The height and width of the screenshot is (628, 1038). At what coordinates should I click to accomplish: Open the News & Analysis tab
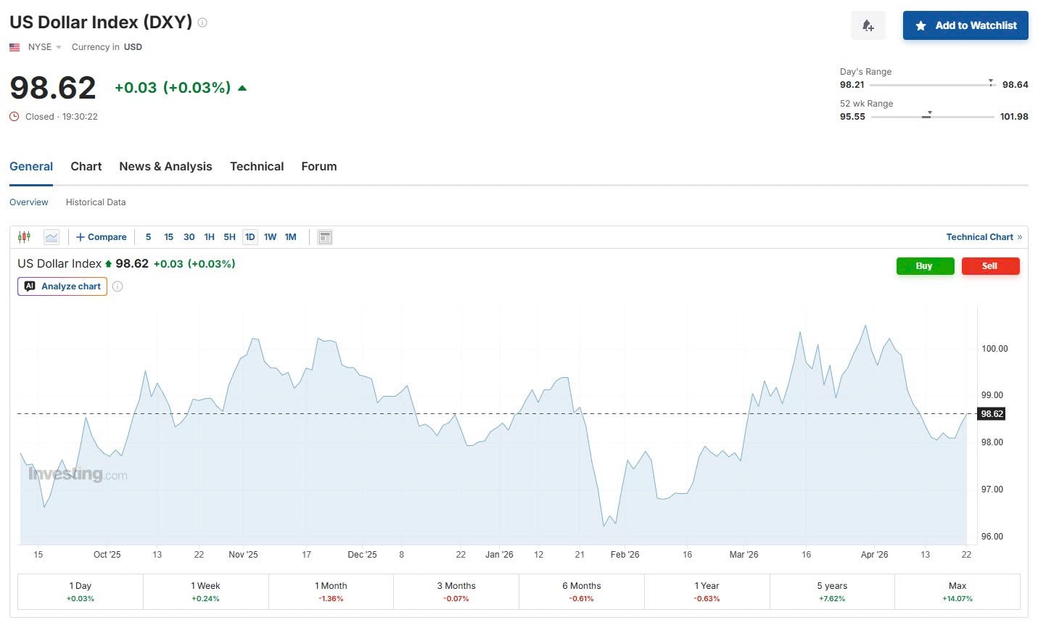tap(165, 167)
